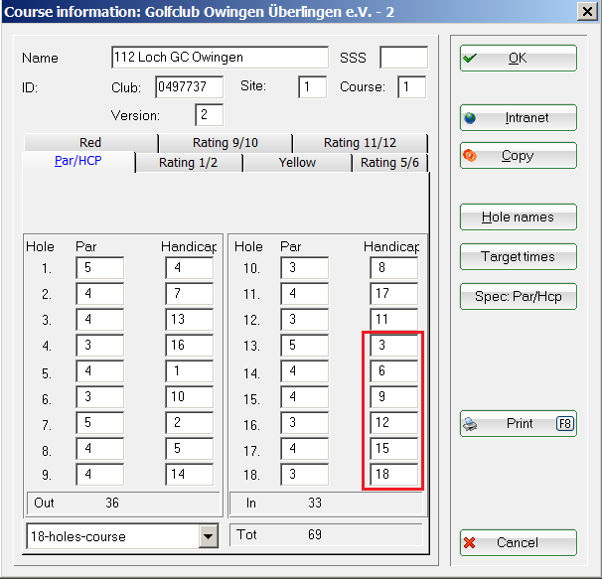Click the empty SSS field

click(x=403, y=58)
